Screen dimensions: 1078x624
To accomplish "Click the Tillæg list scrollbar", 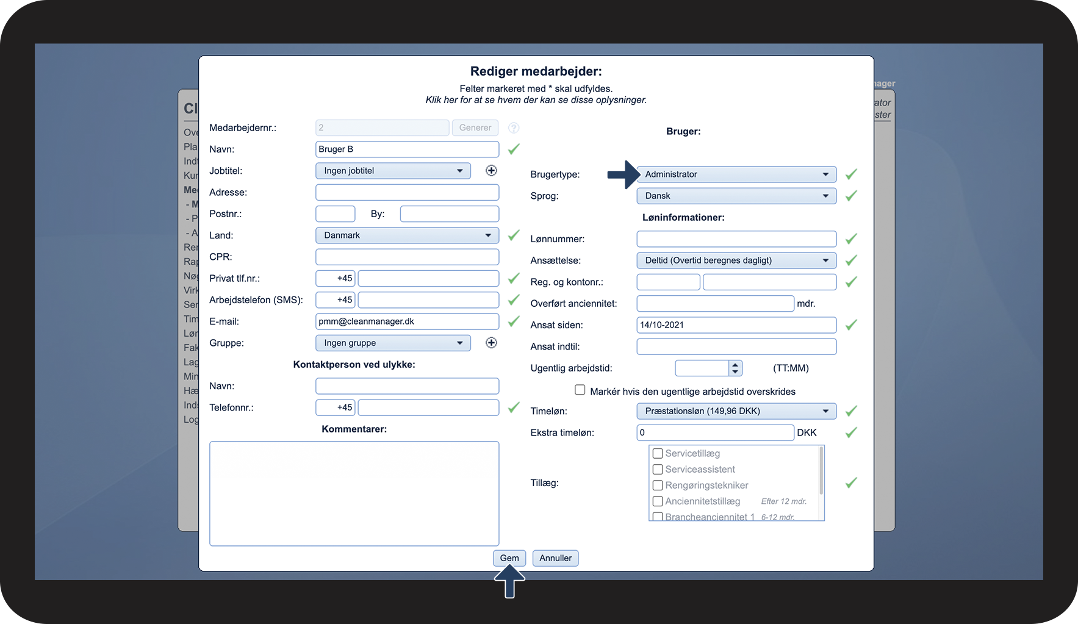I will coord(821,471).
